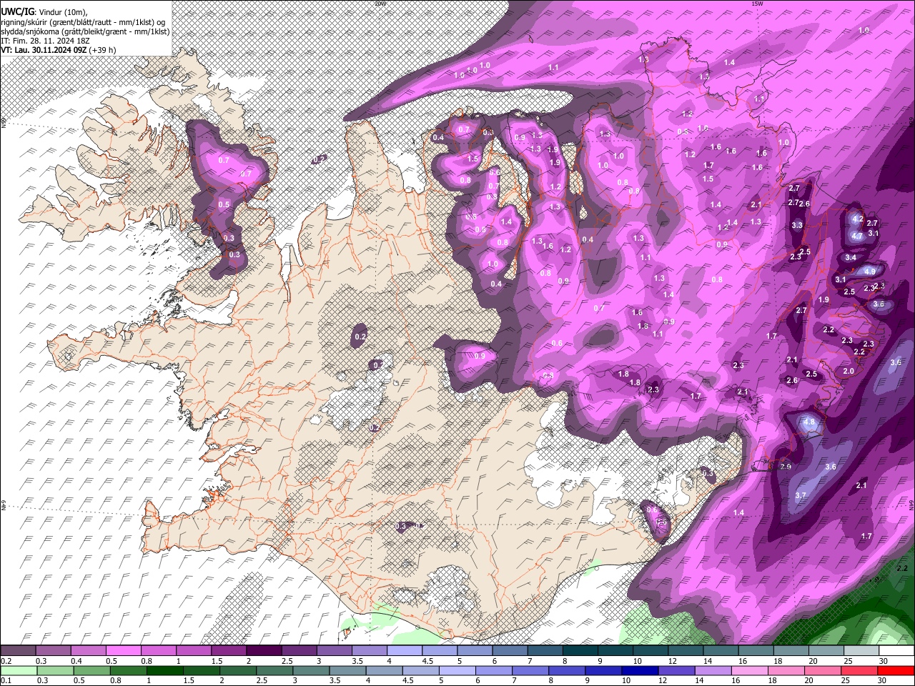Click the '25' label of the bottom legend

(846, 680)
